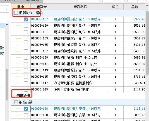Viewport: 149px width, 121px height.
Task: Click the 选中 column header
Action: [21, 7]
